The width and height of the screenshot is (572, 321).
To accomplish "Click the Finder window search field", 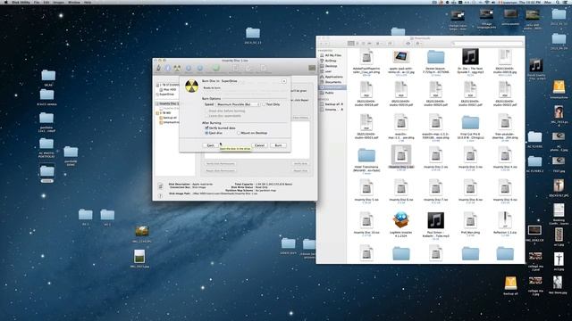I will [x=486, y=44].
